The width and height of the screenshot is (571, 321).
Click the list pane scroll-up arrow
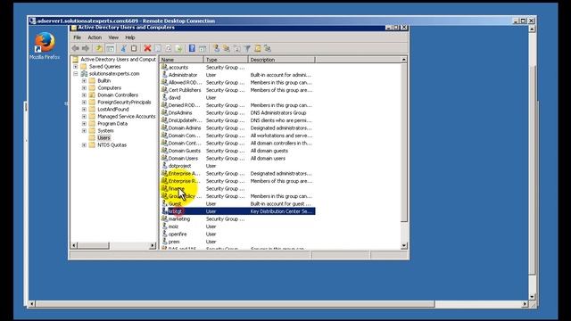pos(403,60)
